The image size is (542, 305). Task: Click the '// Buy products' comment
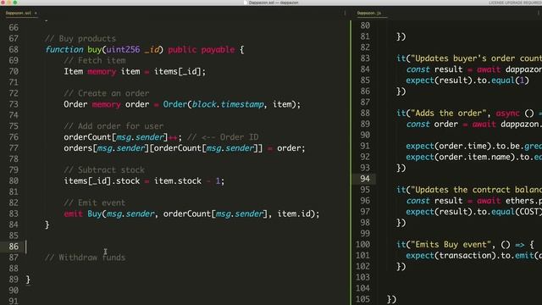pos(80,38)
